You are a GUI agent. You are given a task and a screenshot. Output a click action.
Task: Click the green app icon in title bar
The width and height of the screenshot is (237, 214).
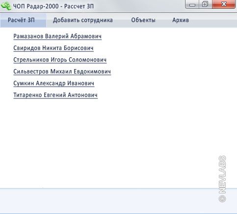pyautogui.click(x=6, y=6)
